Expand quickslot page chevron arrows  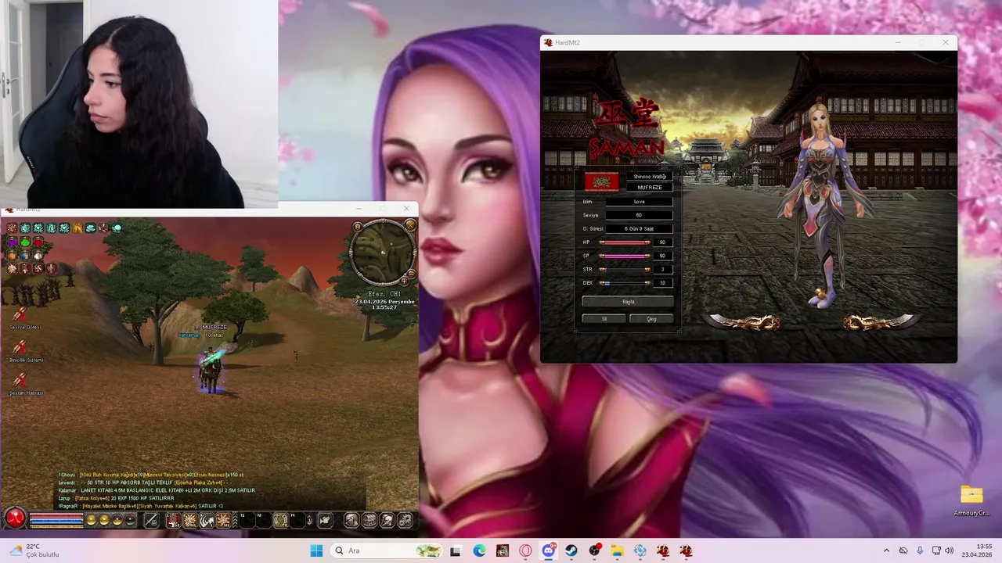[235, 520]
